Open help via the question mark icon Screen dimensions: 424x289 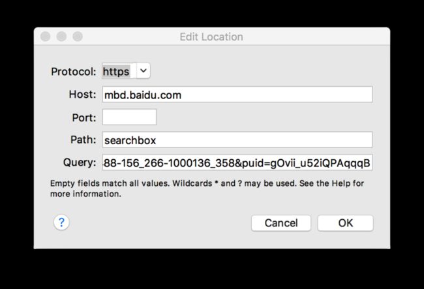(x=61, y=222)
